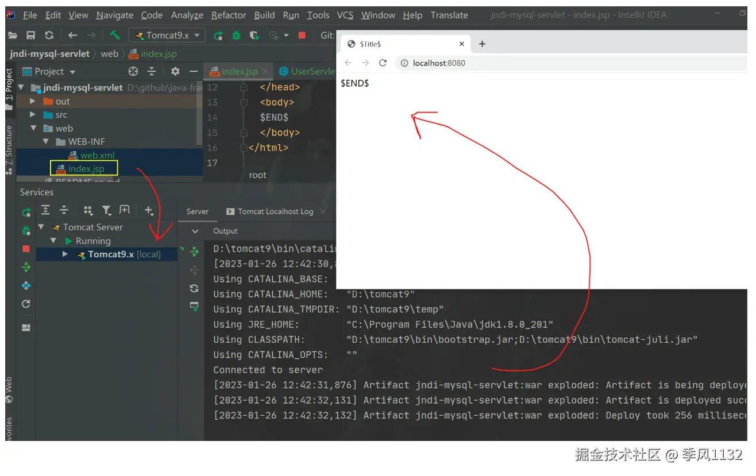Viewport: 756px width, 476px height.
Task: Click green Deploy All icon beside Output console
Action: [x=194, y=251]
